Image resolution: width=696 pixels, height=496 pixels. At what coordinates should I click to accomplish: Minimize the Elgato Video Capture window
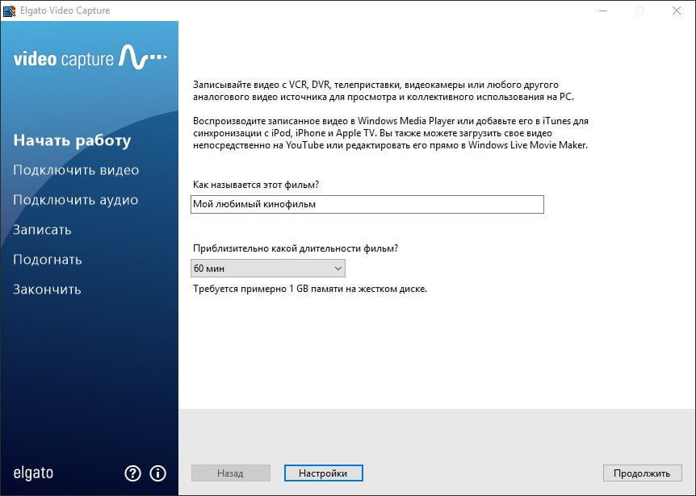coord(603,10)
